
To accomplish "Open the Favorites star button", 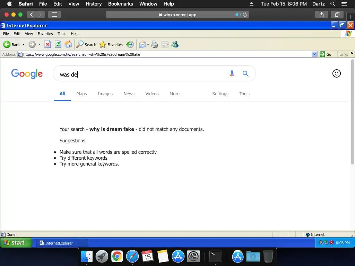I will coord(111,45).
